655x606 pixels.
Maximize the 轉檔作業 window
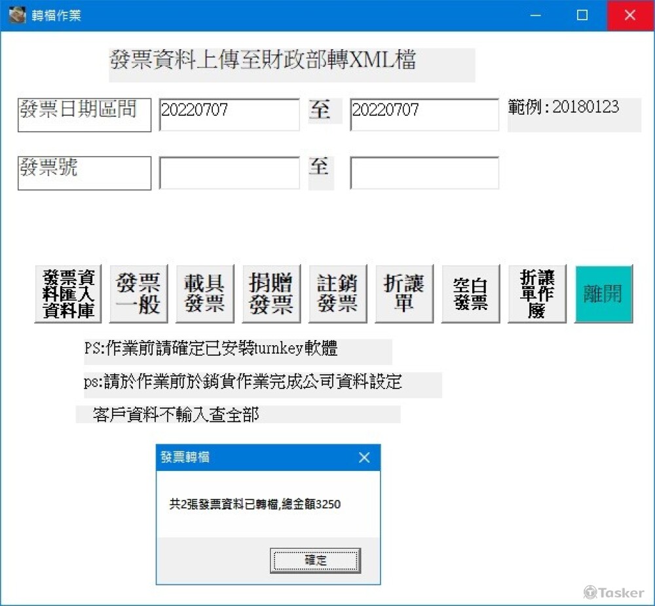tap(582, 16)
